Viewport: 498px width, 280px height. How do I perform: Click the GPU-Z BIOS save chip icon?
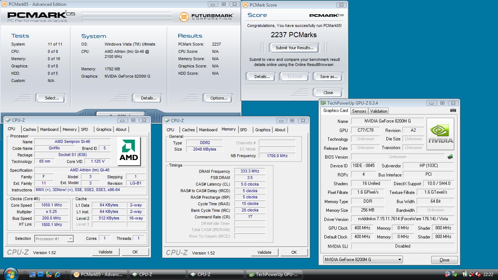(450, 157)
